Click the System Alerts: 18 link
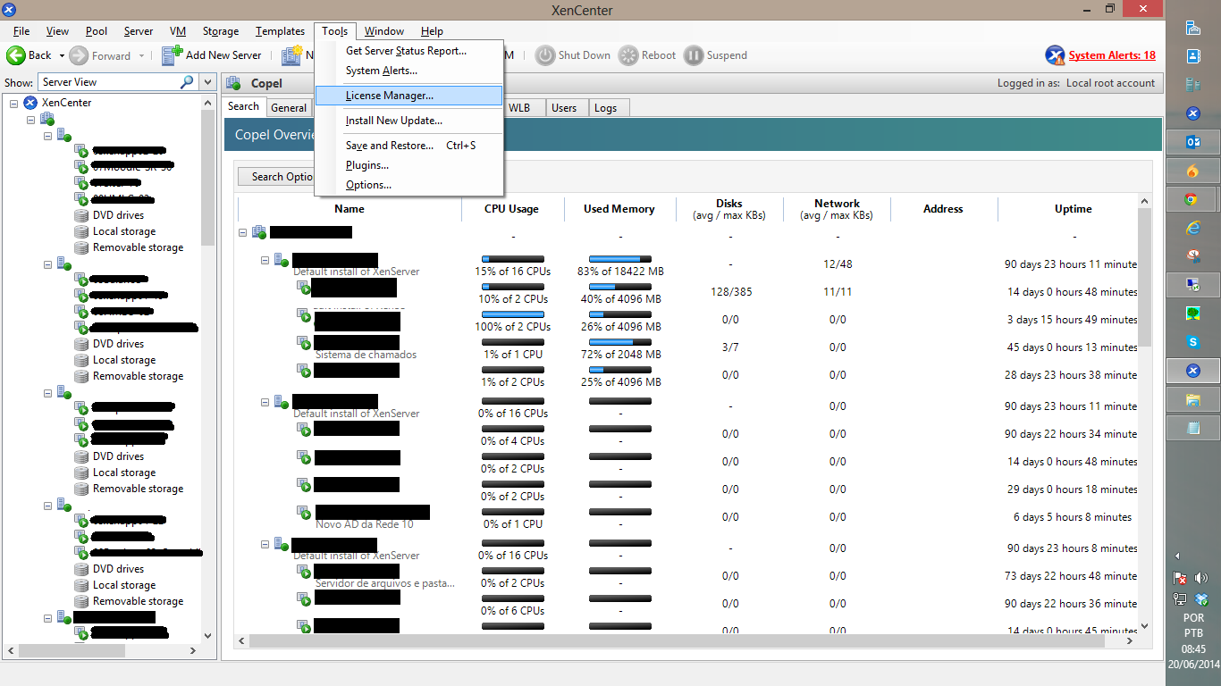The width and height of the screenshot is (1221, 686). pyautogui.click(x=1112, y=55)
